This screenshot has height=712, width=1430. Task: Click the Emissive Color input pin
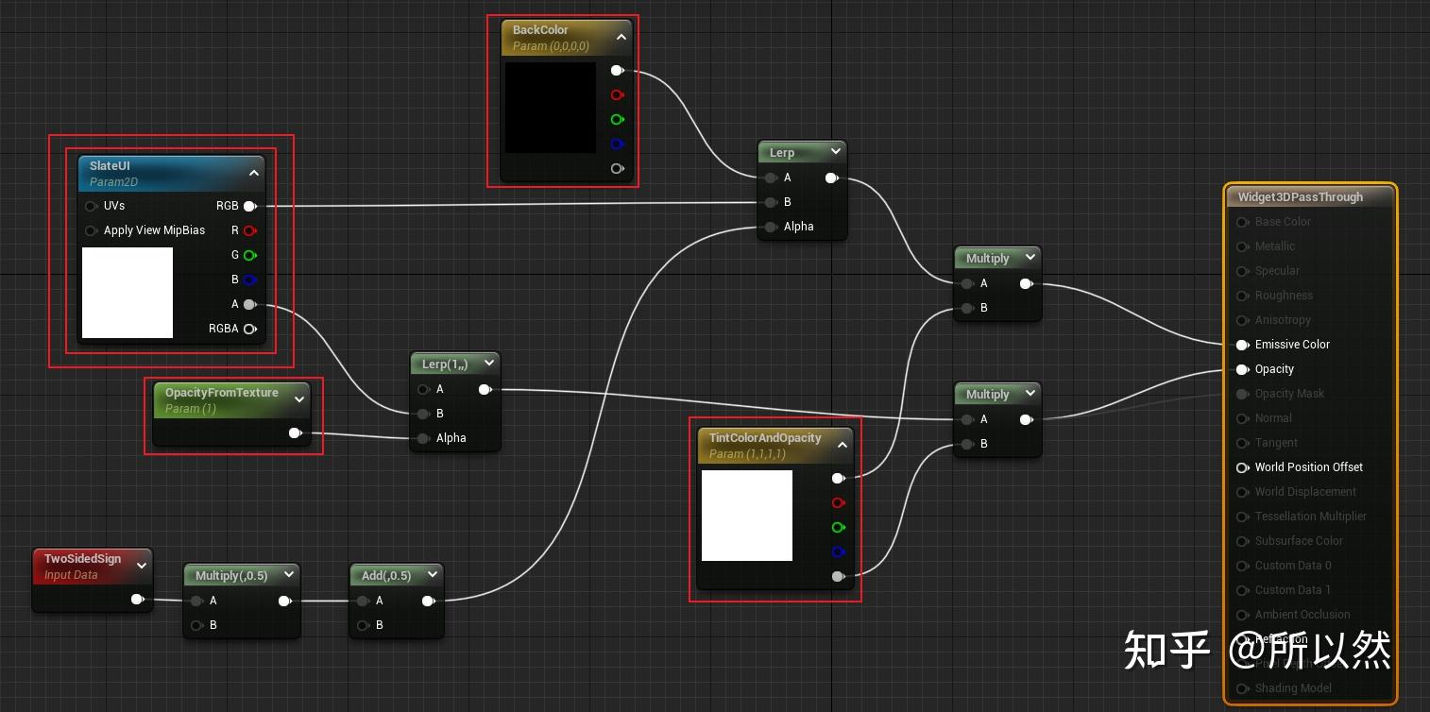coord(1242,345)
